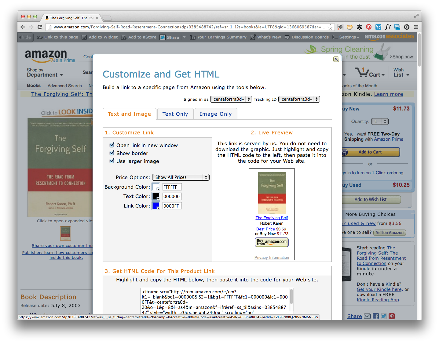The height and width of the screenshot is (344, 439).
Task: Click the Learn more Kindle link
Action: click(x=388, y=94)
